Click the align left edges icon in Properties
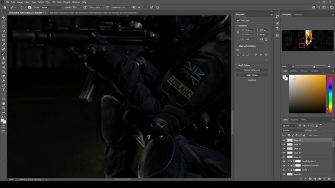This screenshot has height=188, width=335. pyautogui.click(x=238, y=55)
